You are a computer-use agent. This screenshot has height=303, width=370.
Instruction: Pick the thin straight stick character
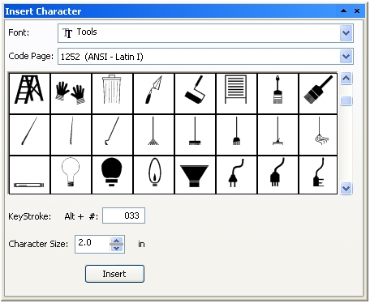pos(71,134)
